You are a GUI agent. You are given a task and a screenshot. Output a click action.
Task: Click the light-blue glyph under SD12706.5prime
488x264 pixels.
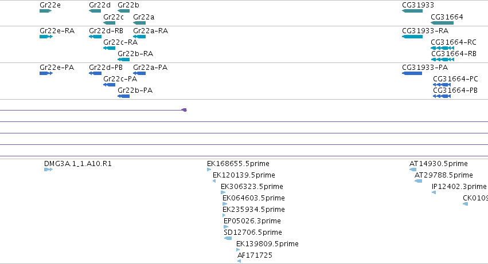pyautogui.click(x=228, y=238)
